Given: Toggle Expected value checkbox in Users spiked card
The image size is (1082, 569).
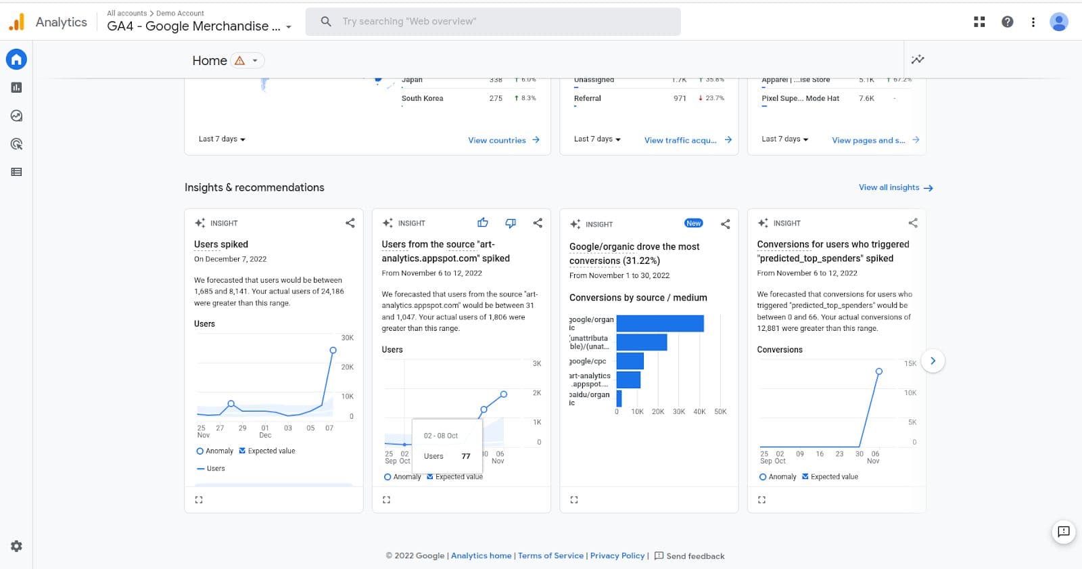Looking at the screenshot, I should click(x=242, y=451).
